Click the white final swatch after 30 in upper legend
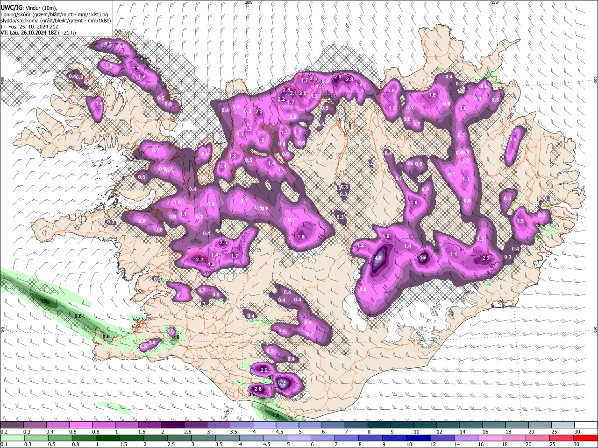598x448 pixels. coord(585,425)
